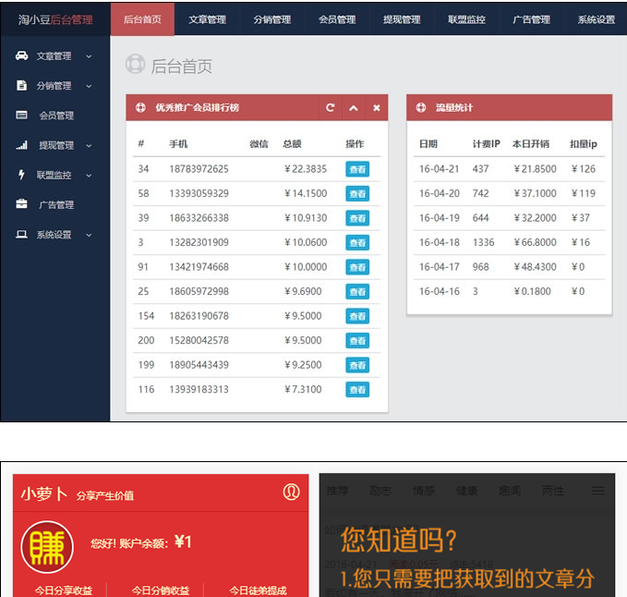Click the bar chart icon beside 提现管理

tap(21, 145)
